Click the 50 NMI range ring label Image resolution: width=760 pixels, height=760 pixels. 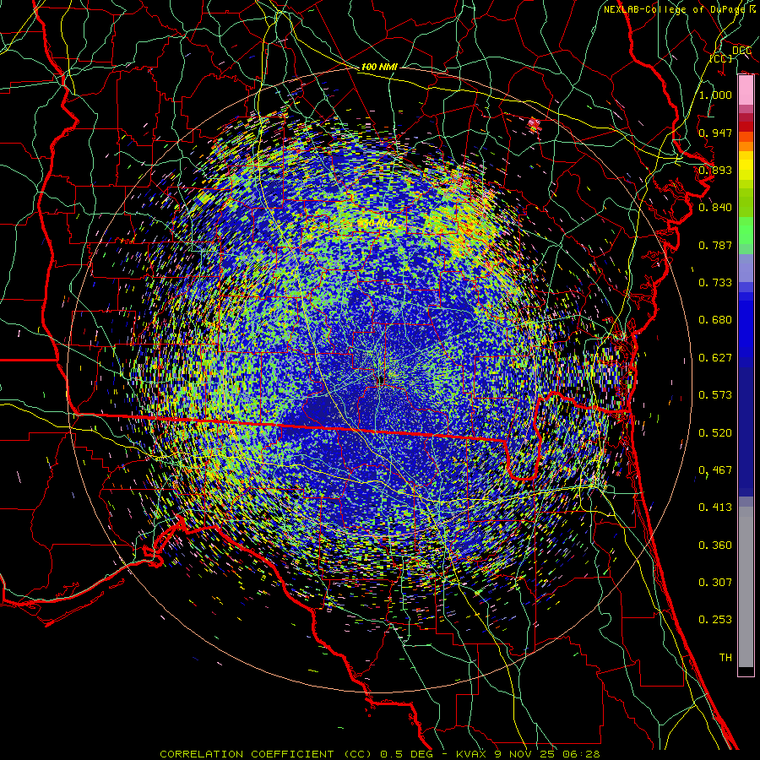tap(379, 224)
